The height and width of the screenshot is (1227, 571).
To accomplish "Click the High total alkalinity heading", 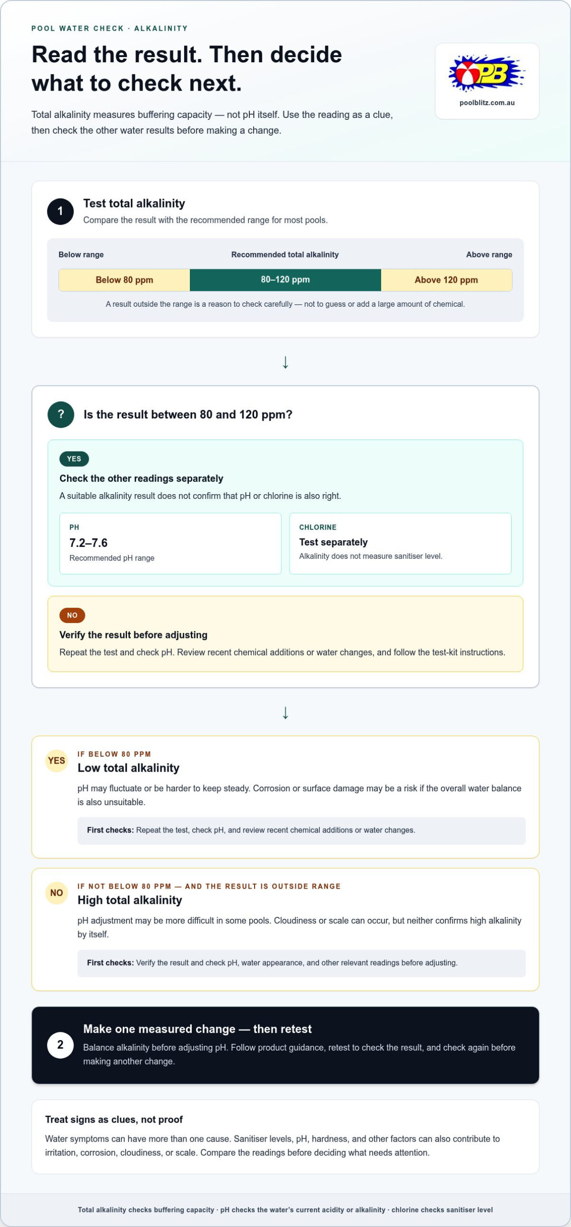I will click(130, 900).
